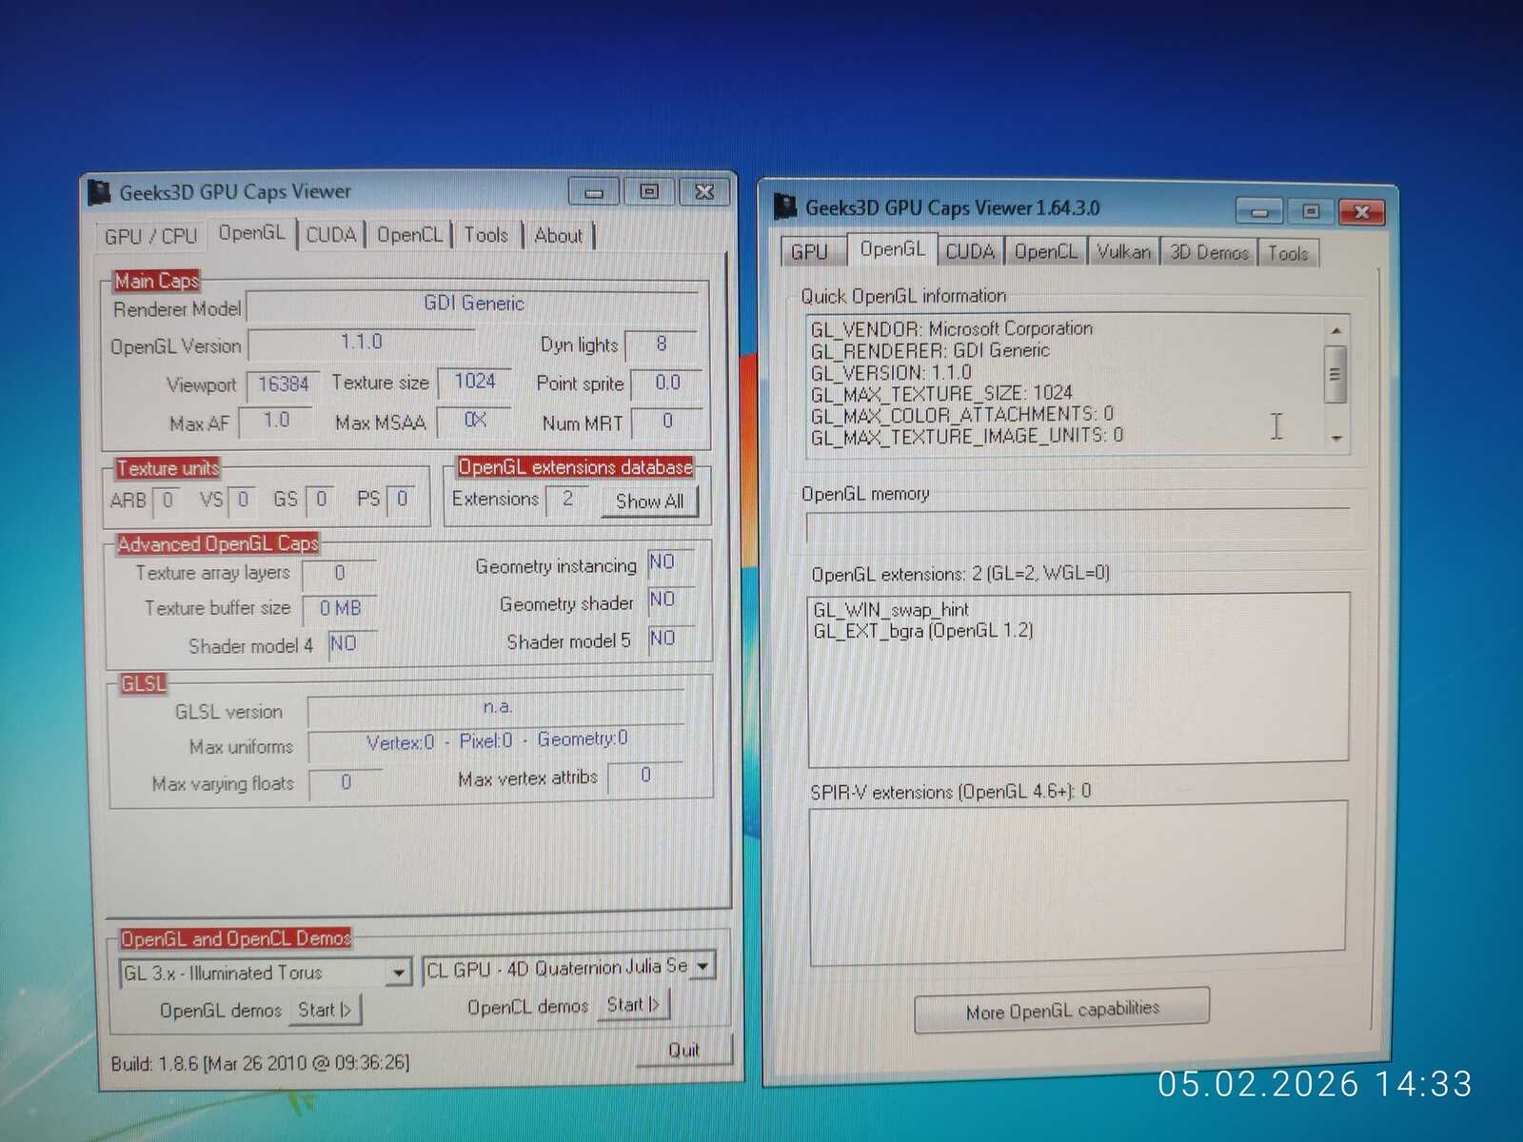Click the Quit button
Viewport: 1523px width, 1142px height.
[683, 1050]
